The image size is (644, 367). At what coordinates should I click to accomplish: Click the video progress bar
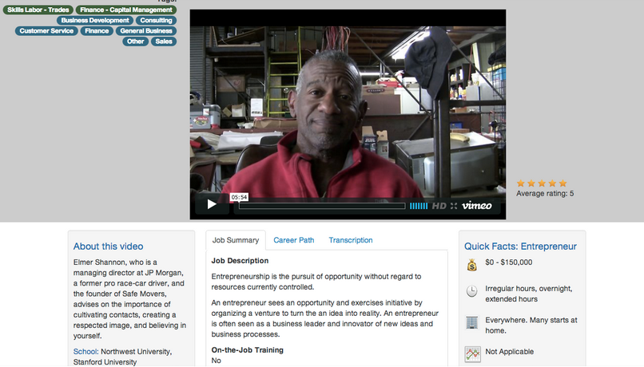coord(320,205)
